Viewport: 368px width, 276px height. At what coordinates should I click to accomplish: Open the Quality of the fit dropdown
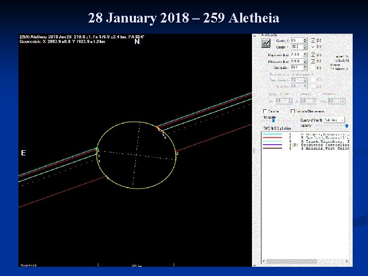point(334,120)
